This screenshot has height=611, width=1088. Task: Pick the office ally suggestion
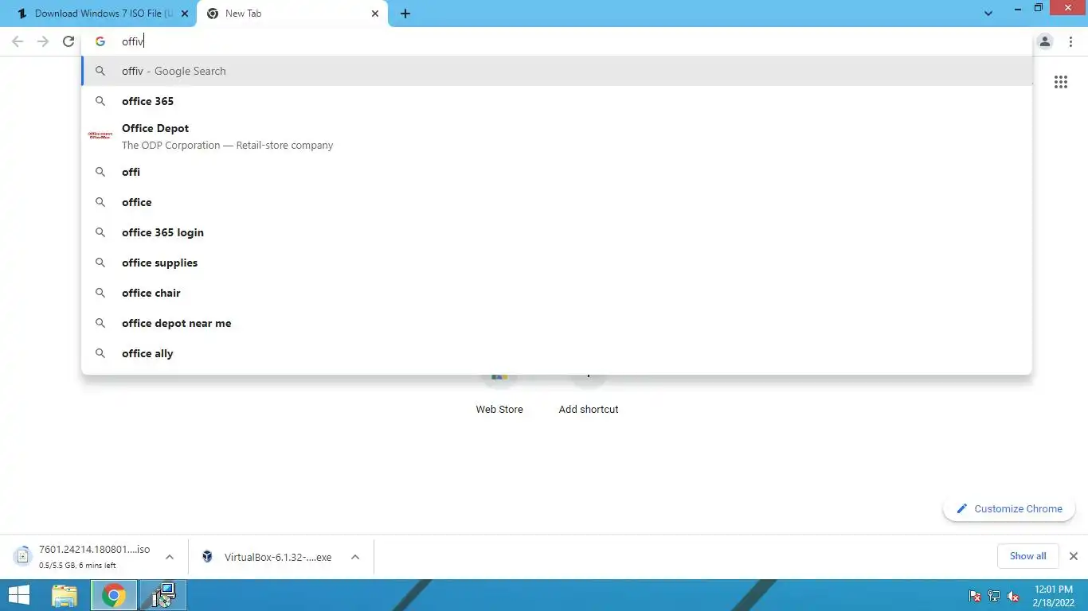pyautogui.click(x=557, y=353)
